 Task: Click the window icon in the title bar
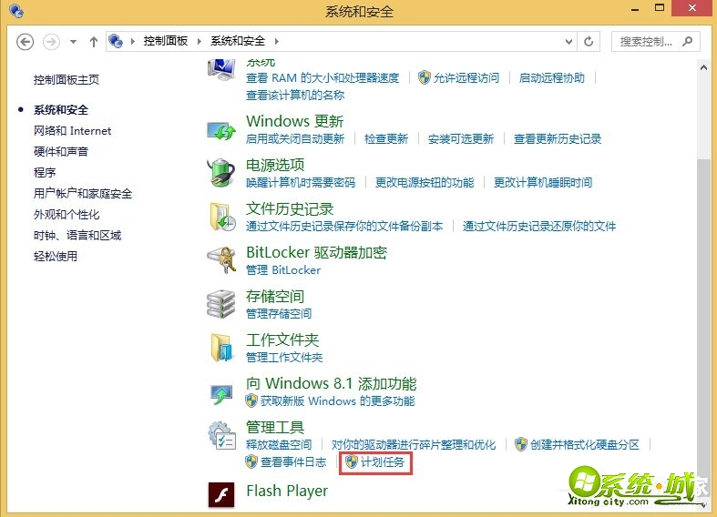[x=16, y=11]
